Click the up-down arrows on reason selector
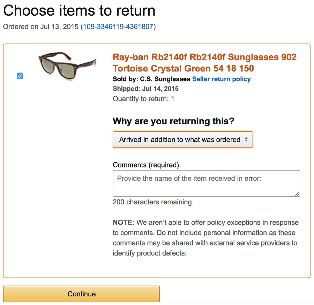Viewport: 314px width, 305px height. pos(246,140)
